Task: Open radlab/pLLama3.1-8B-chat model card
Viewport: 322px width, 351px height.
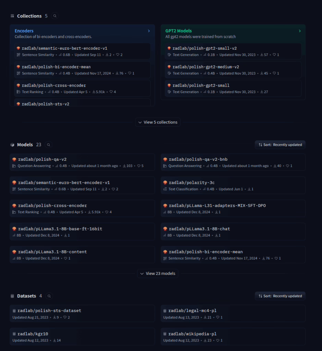Action: [x=199, y=229]
